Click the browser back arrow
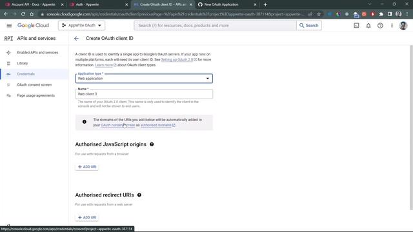 click(6, 14)
